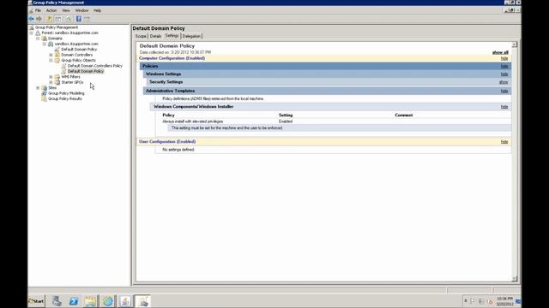The height and width of the screenshot is (308, 549).
Task: Click the Refresh toolbar icon
Action: [x=69, y=19]
